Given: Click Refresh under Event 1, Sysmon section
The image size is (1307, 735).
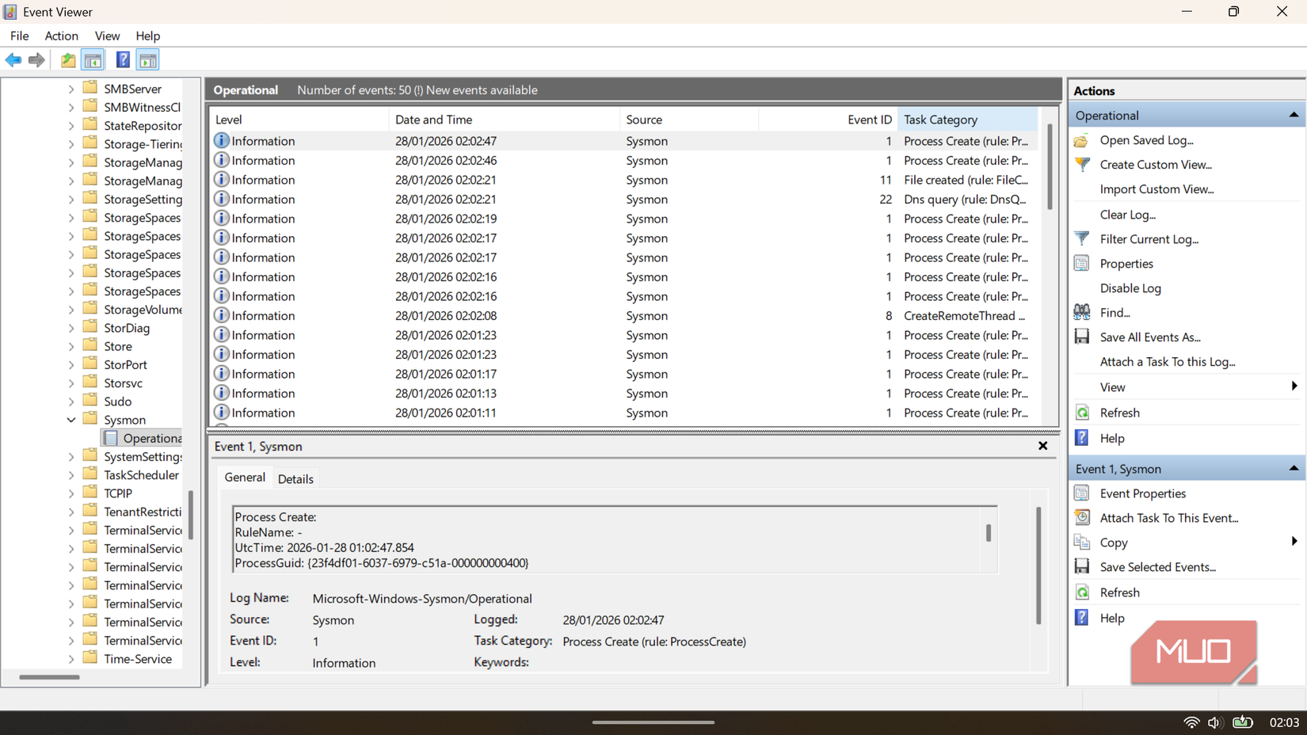Looking at the screenshot, I should [1119, 592].
